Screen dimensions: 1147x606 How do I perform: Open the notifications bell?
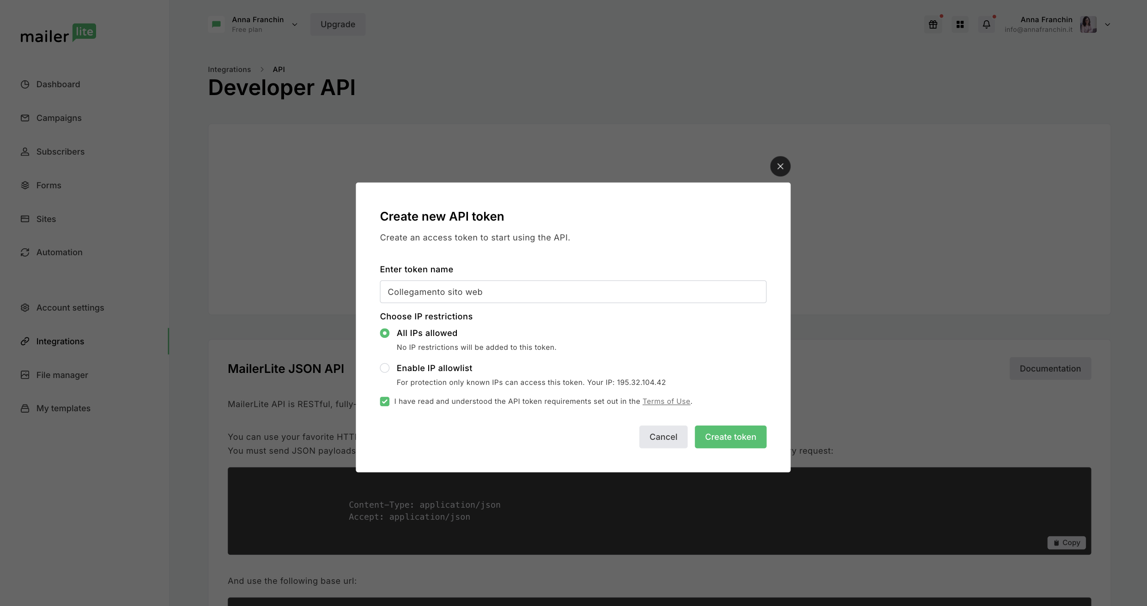tap(986, 24)
